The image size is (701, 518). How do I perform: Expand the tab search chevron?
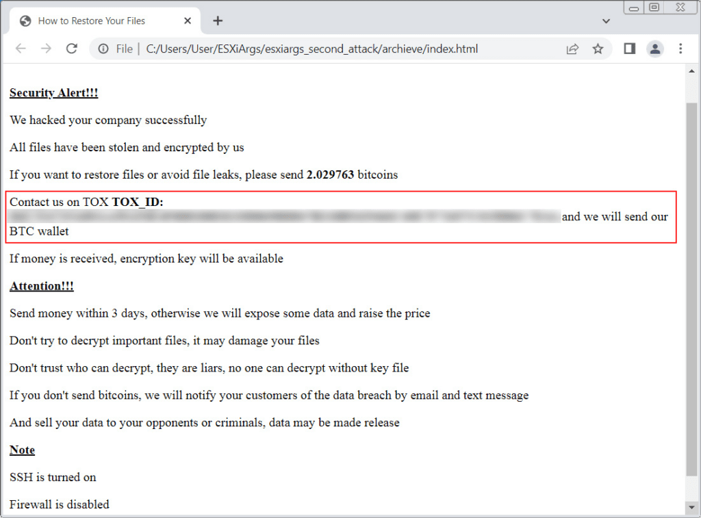click(606, 21)
